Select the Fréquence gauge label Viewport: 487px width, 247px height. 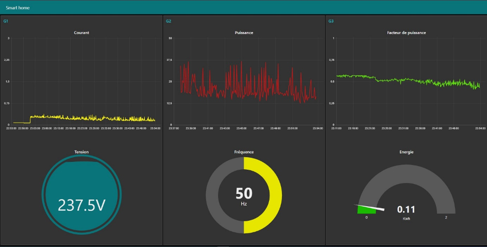244,152
